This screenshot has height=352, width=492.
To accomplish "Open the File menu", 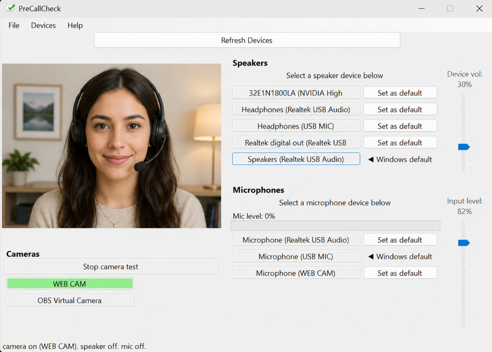I will coord(14,25).
